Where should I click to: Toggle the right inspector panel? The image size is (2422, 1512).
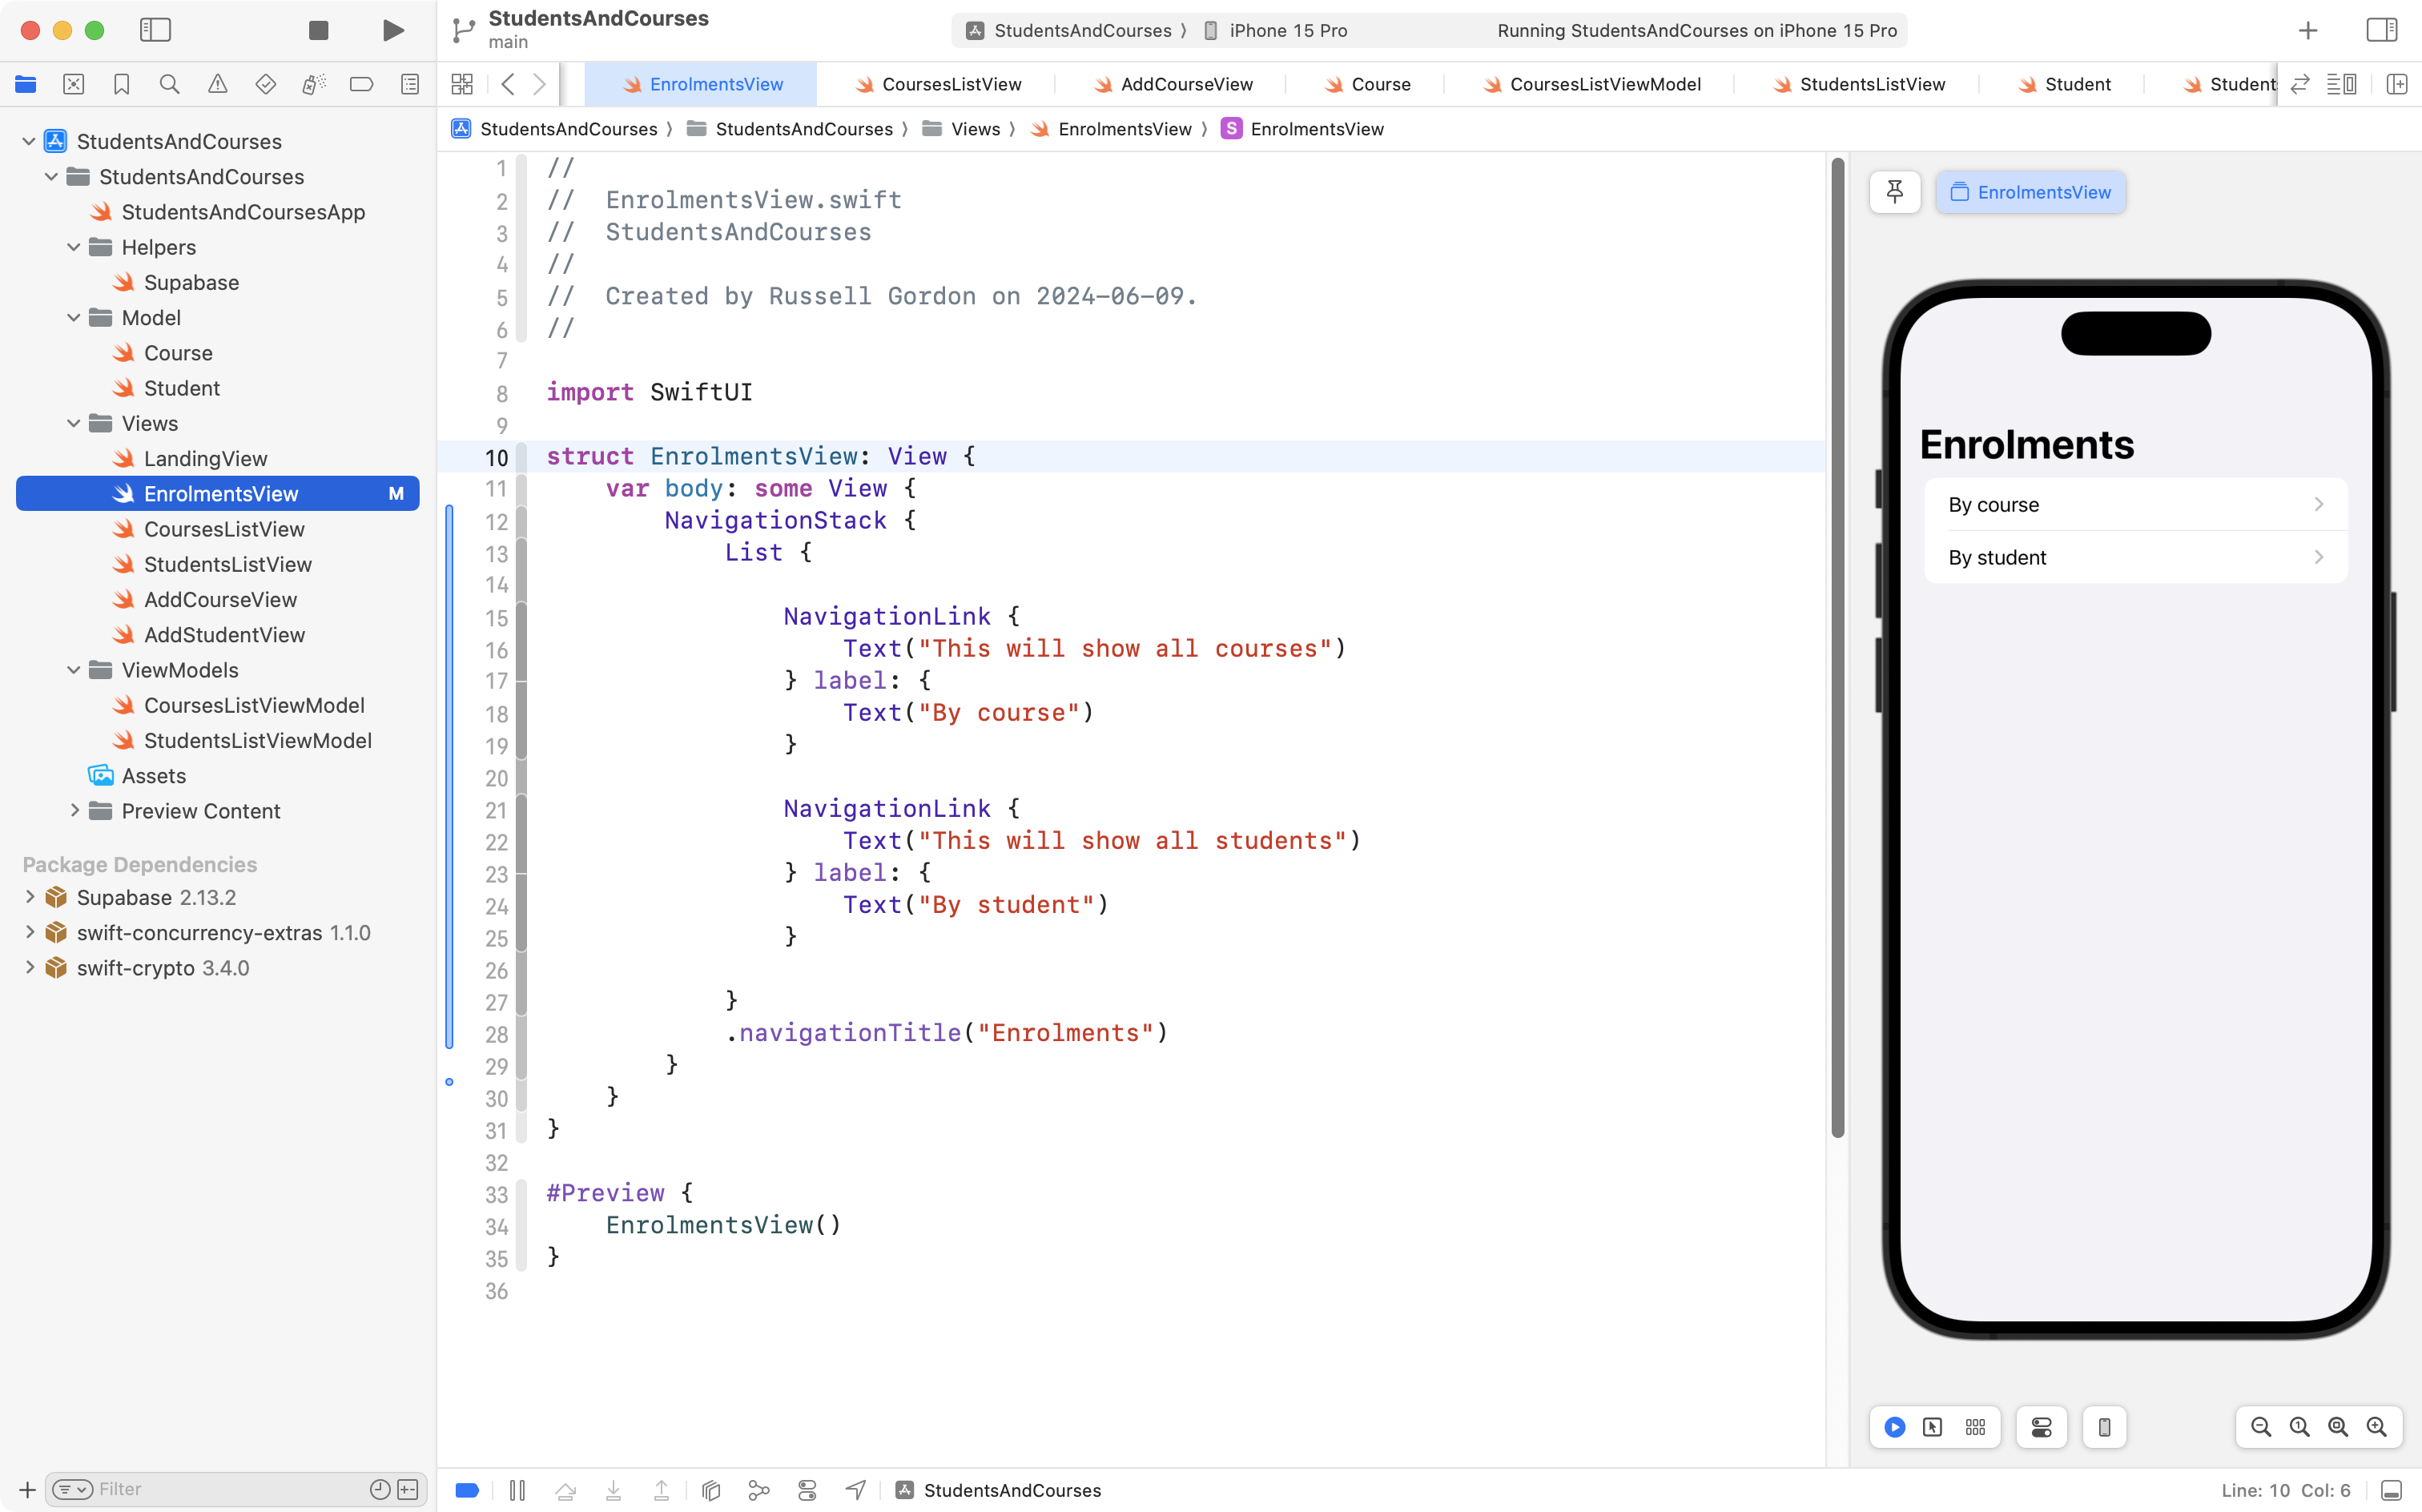point(2381,30)
